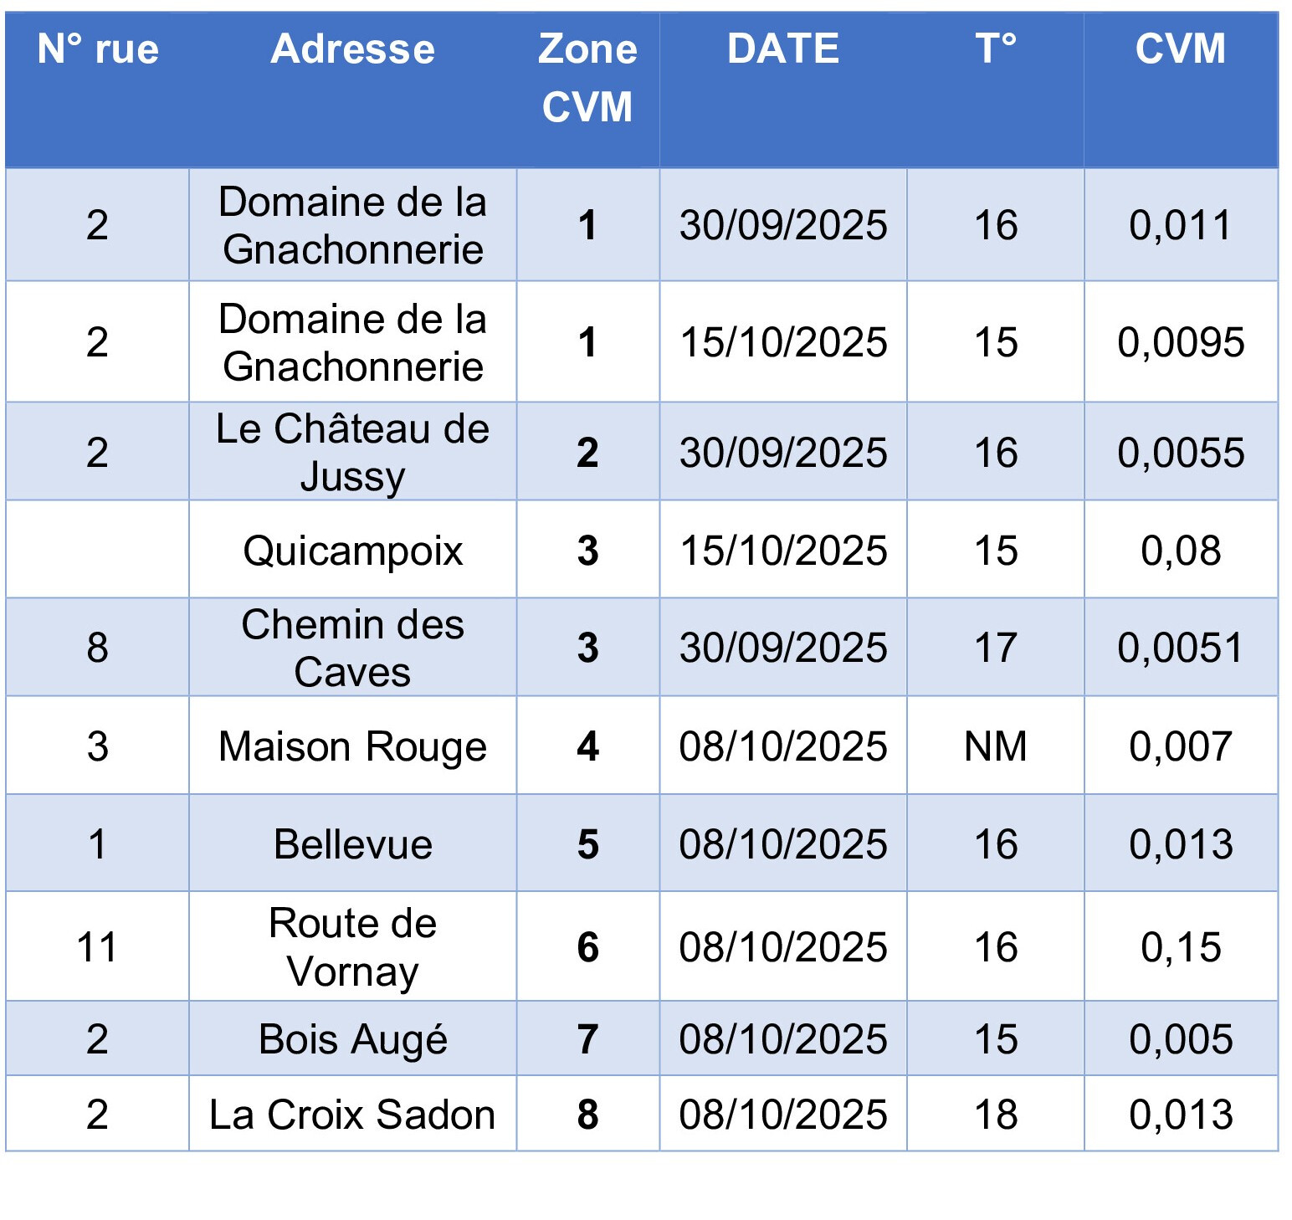The width and height of the screenshot is (1292, 1220).
Task: Select the CVM value 0,15
Action: pos(1181,947)
